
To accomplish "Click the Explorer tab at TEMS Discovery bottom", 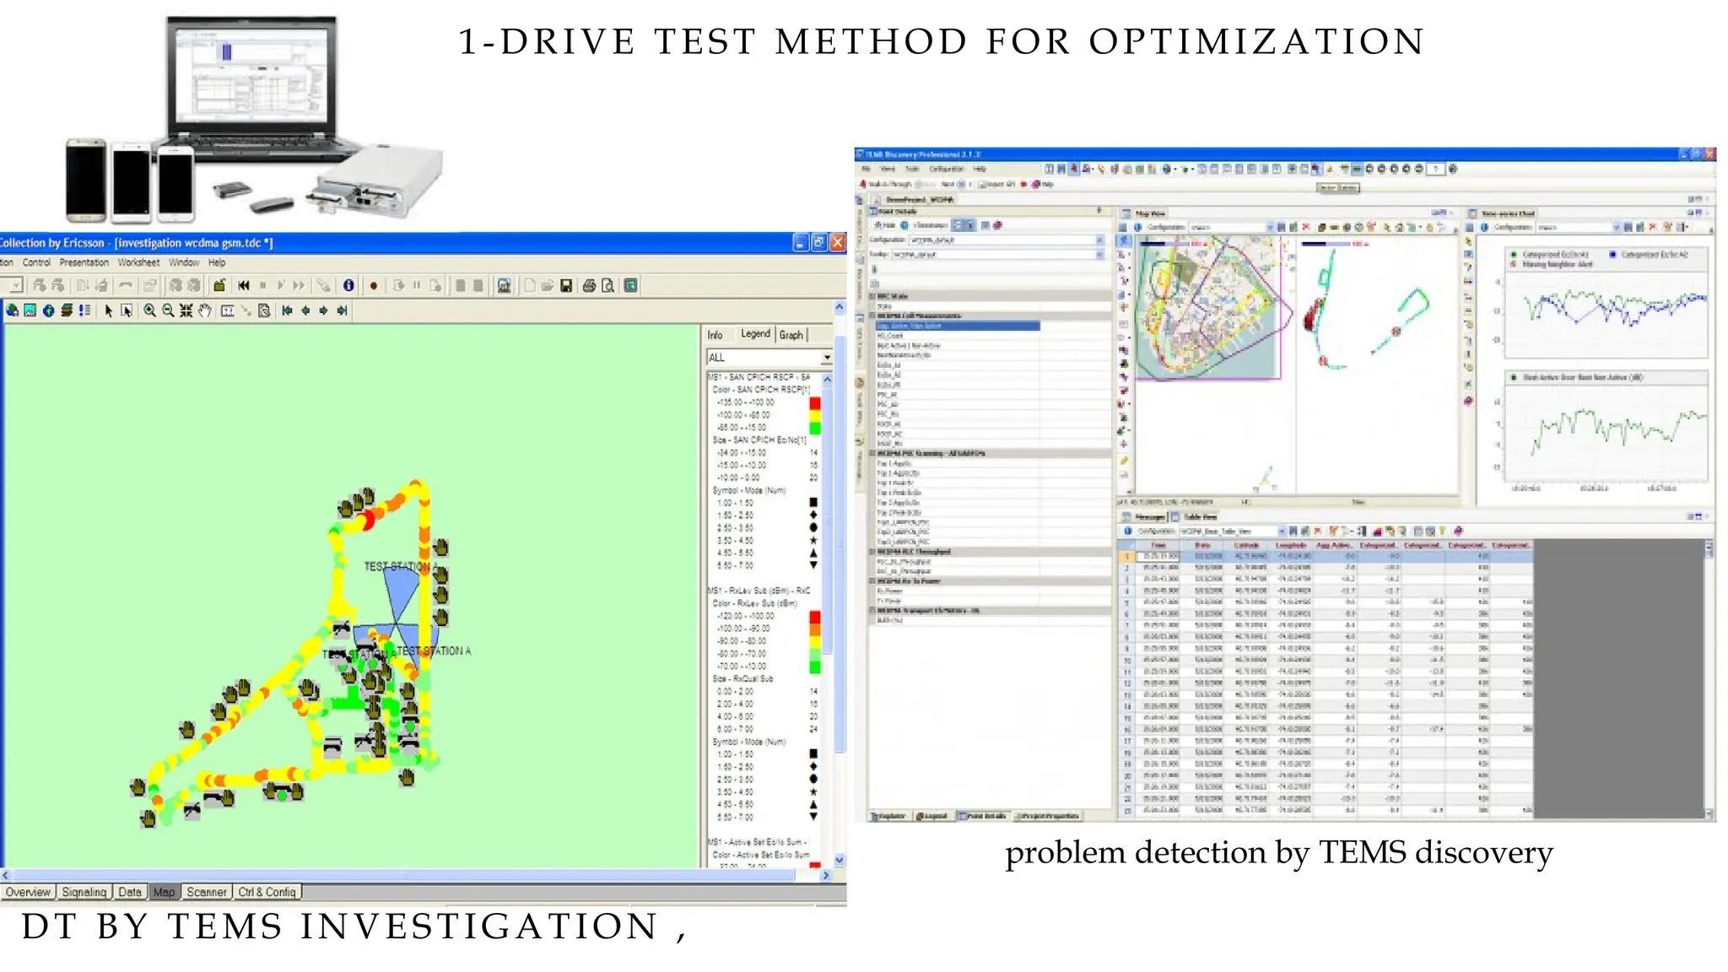I will click(888, 816).
